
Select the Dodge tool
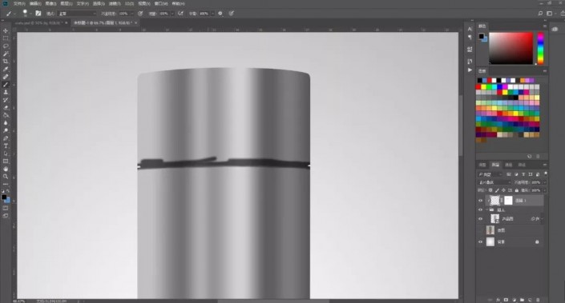6,130
